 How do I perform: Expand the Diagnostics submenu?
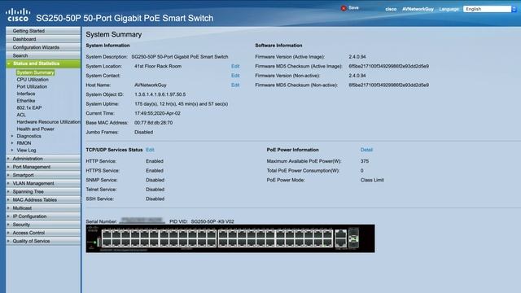click(x=29, y=136)
